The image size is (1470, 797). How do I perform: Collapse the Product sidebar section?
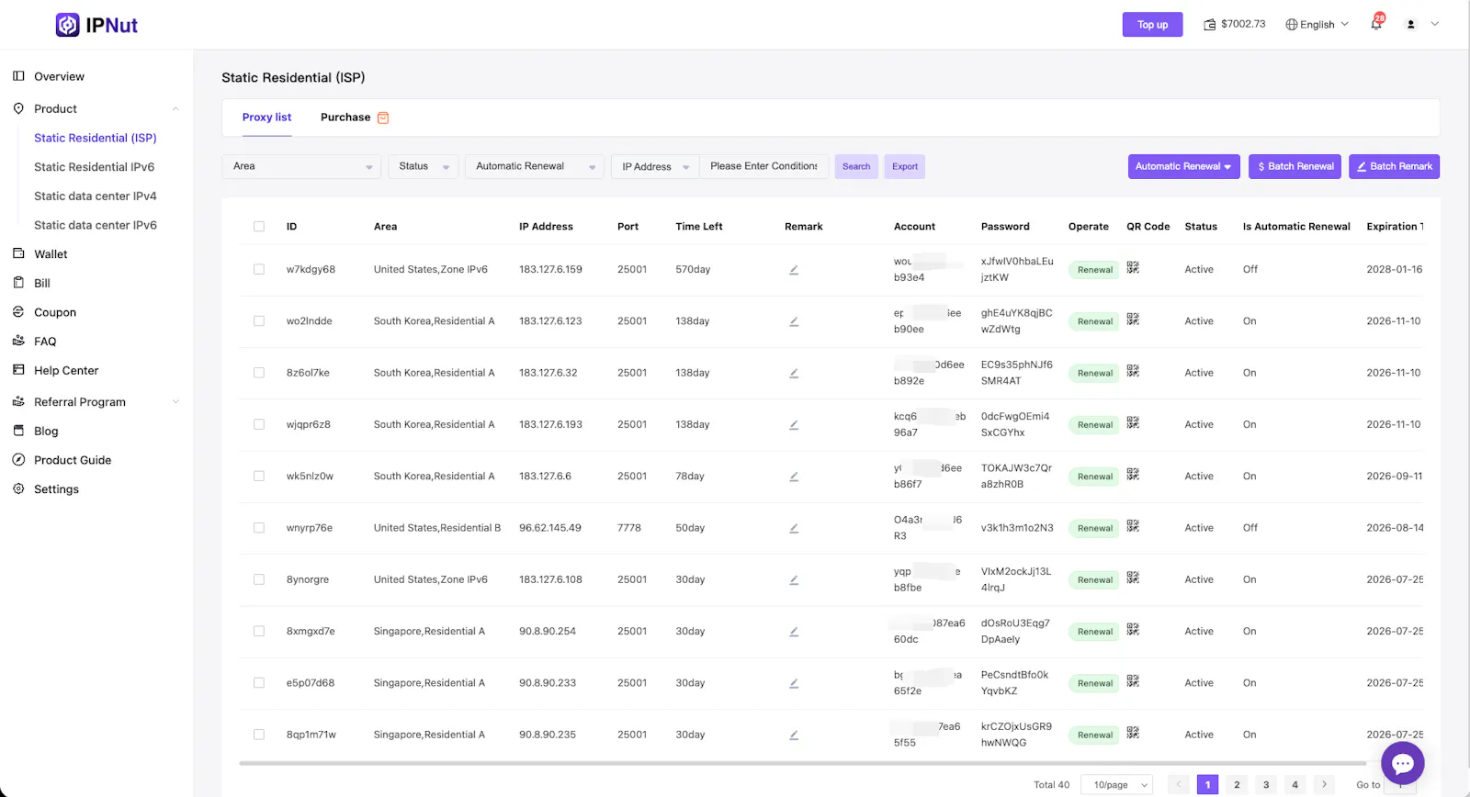point(175,108)
